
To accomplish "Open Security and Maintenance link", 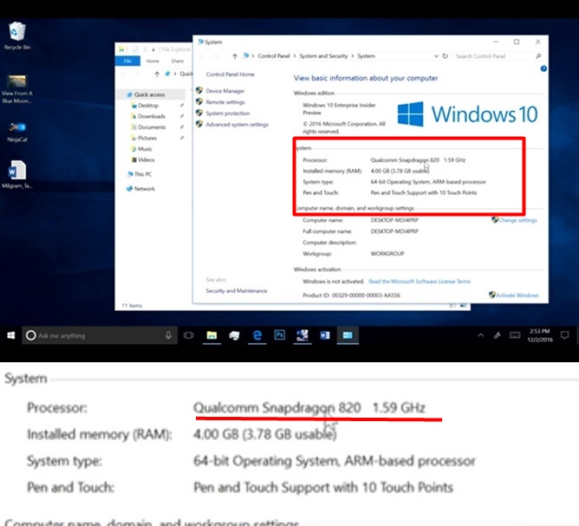I will click(237, 291).
